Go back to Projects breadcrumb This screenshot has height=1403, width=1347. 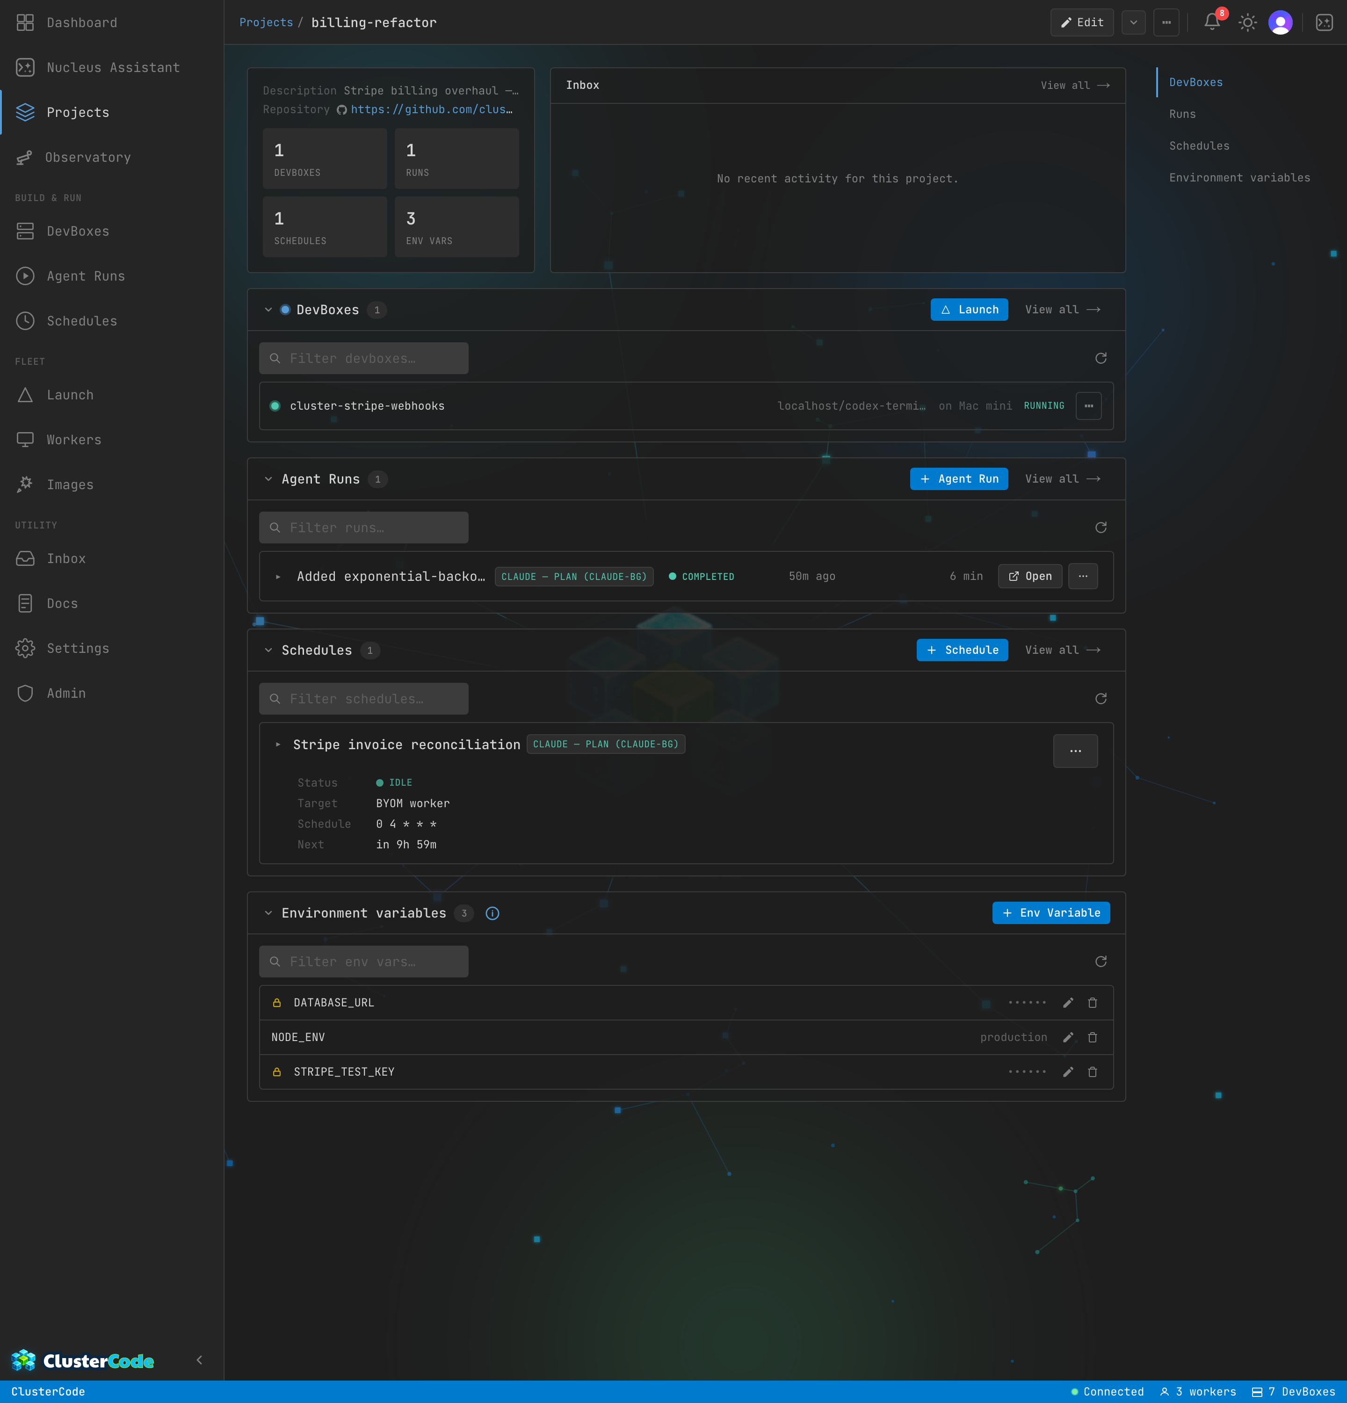pyautogui.click(x=266, y=22)
